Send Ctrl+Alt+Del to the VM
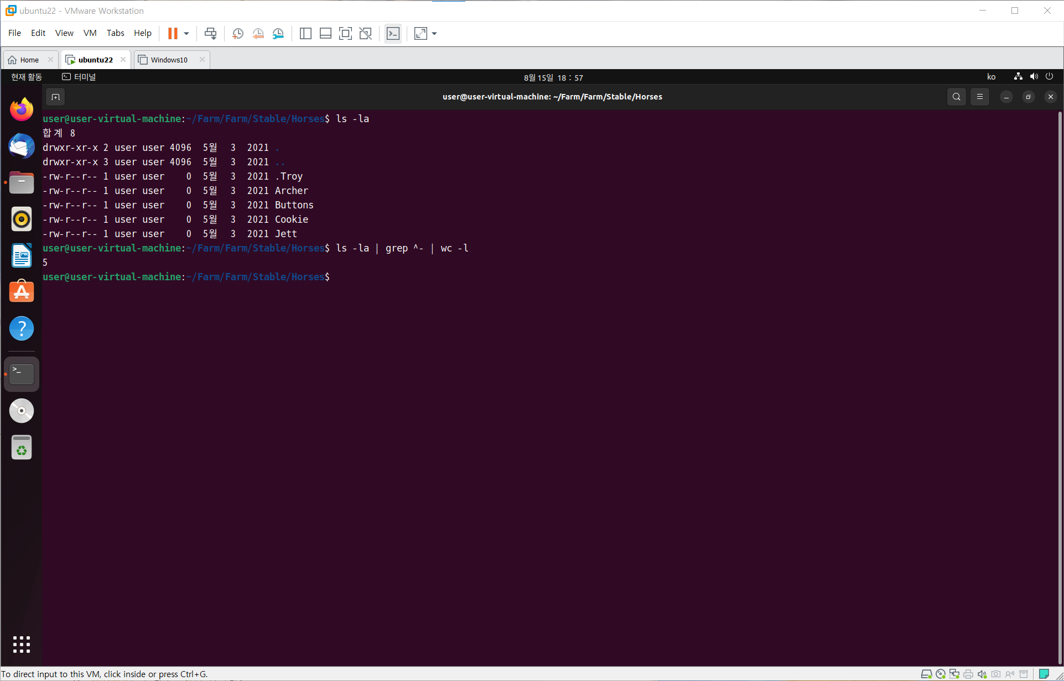Screen dimensions: 1064x681 pyautogui.click(x=210, y=34)
